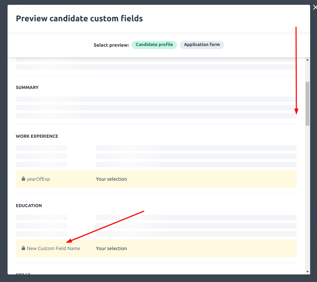Click the EDUCATION section header
This screenshot has height=282, width=317.
[x=29, y=206]
